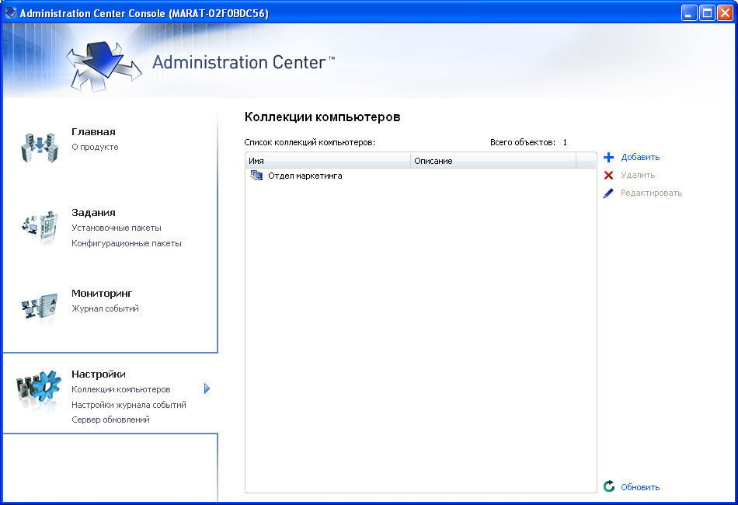Select the Отдел маркетинга row
The height and width of the screenshot is (505, 738).
[420, 176]
